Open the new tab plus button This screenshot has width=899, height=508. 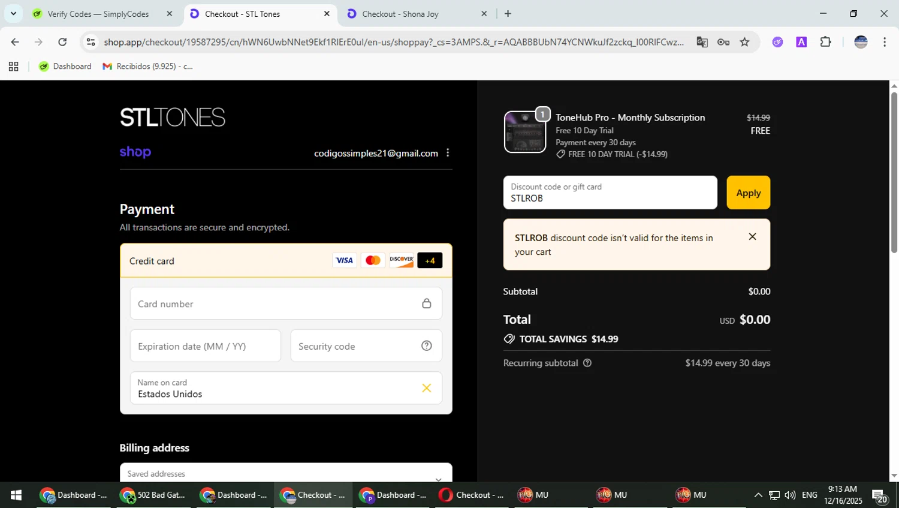pyautogui.click(x=508, y=14)
